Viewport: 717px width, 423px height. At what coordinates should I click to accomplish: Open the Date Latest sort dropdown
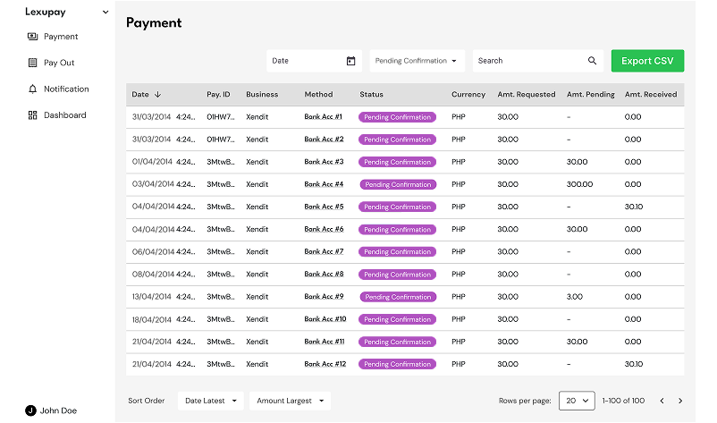tap(211, 401)
